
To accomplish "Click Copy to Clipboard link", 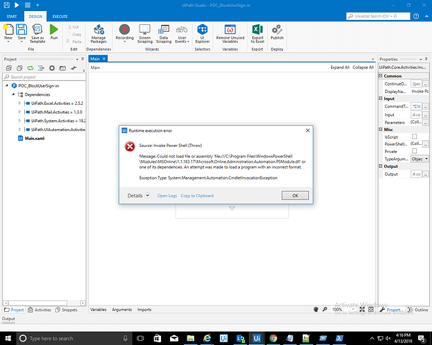I will [x=197, y=195].
